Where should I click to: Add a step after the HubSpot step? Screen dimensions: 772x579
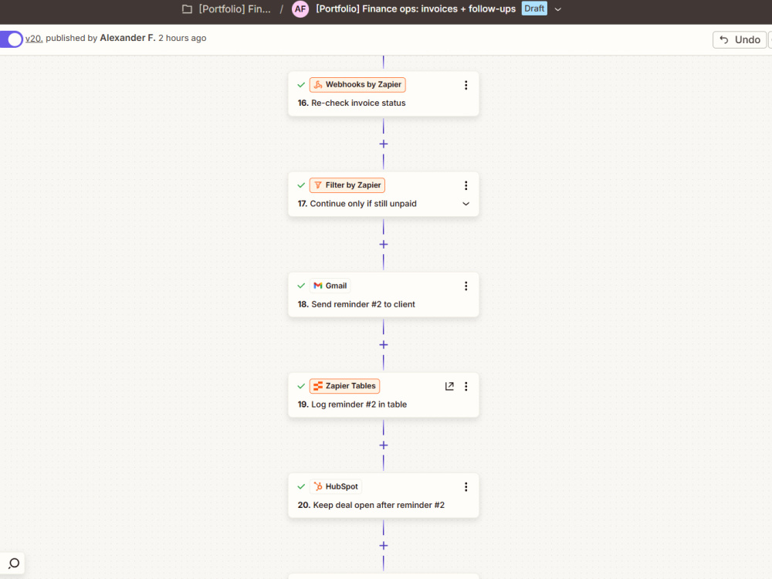pyautogui.click(x=384, y=546)
